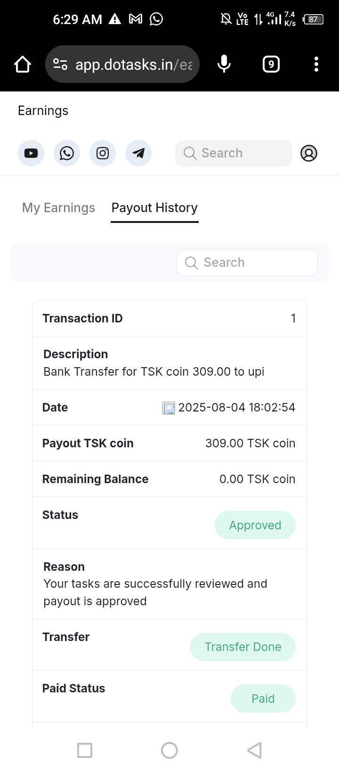Tap the site settings icon in address bar
The width and height of the screenshot is (339, 773).
(60, 64)
